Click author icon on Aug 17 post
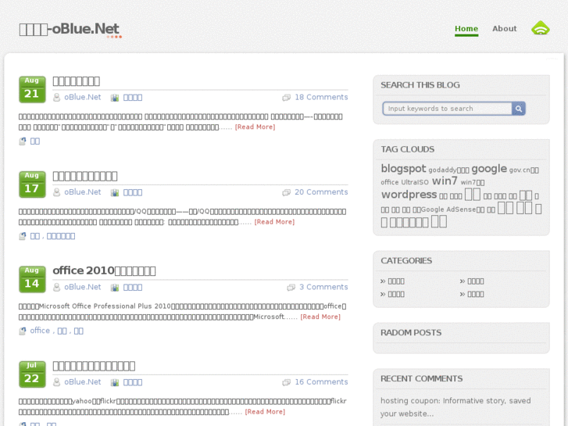This screenshot has width=568, height=426. point(56,192)
